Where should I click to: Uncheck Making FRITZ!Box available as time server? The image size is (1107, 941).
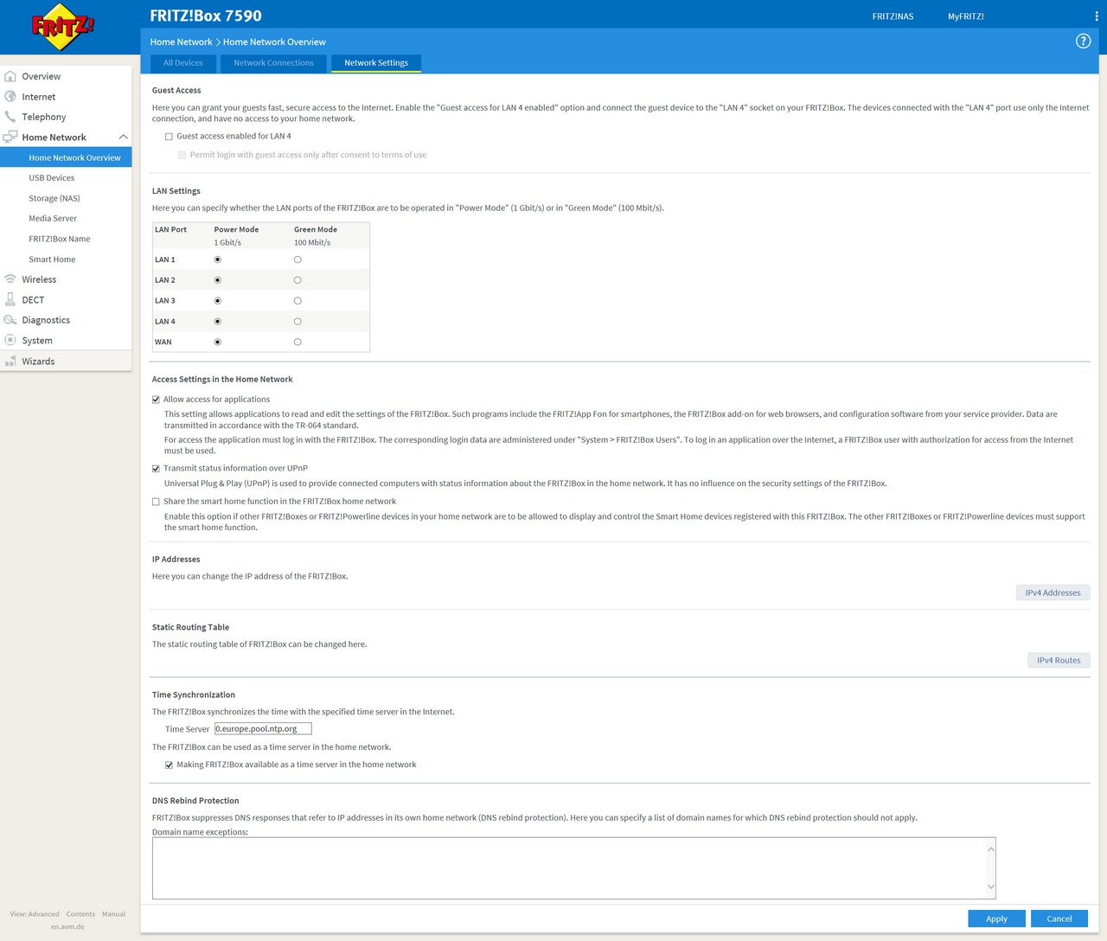click(x=169, y=765)
